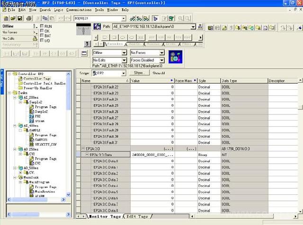Open the Program Tags under AI_400ms SAMPLE2
This screenshot has height=225, width=303.
tap(45, 135)
